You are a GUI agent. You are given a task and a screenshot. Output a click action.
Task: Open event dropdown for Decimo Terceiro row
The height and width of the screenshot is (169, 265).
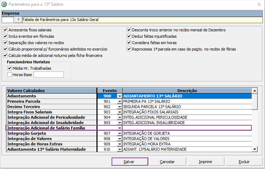[x=120, y=107]
